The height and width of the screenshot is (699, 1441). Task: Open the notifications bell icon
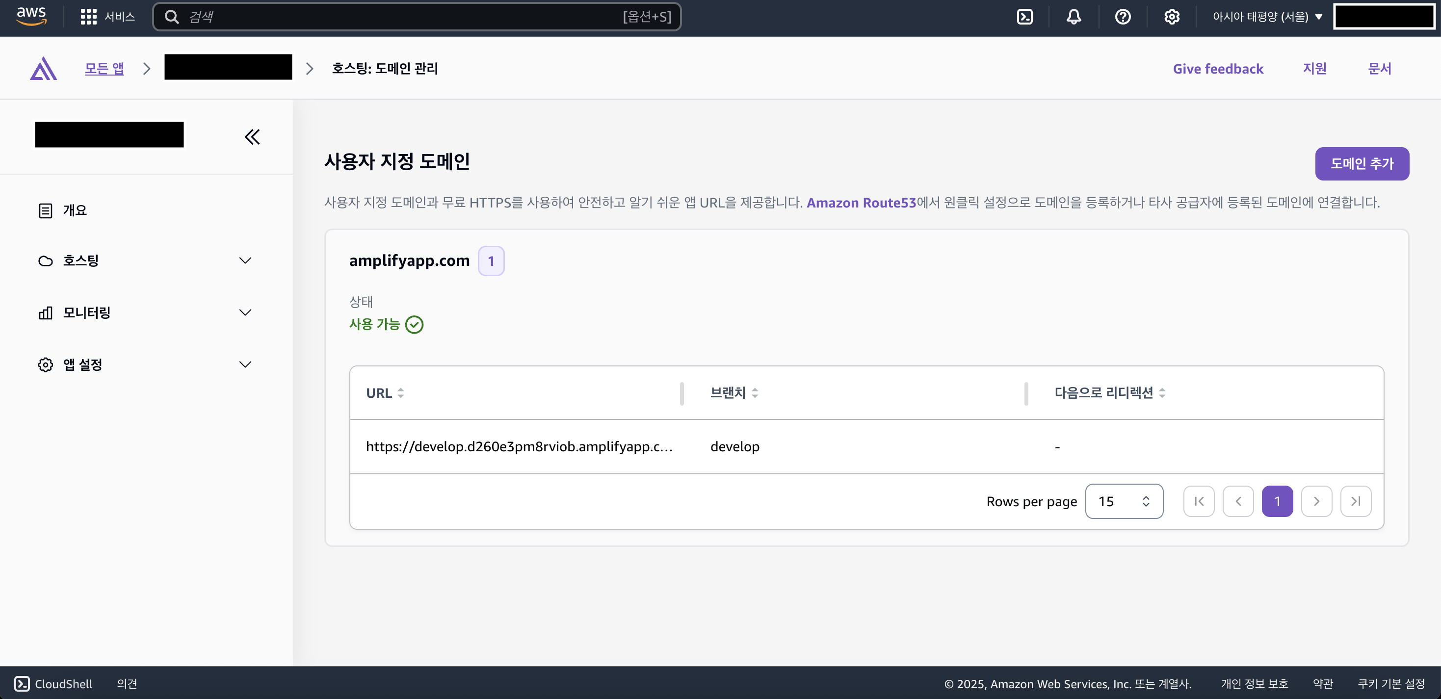click(x=1073, y=17)
